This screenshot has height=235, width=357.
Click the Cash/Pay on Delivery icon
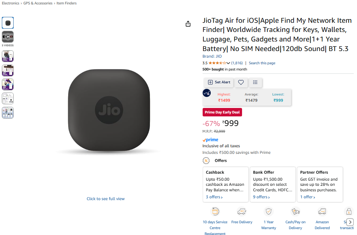(295, 211)
